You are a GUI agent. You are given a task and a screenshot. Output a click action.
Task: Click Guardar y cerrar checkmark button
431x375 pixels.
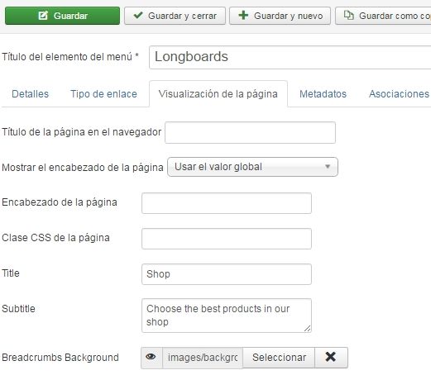(x=175, y=16)
